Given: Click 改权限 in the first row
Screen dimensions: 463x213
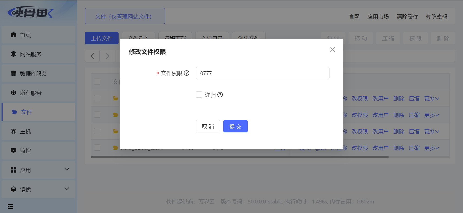Looking at the screenshot, I should [360, 98].
